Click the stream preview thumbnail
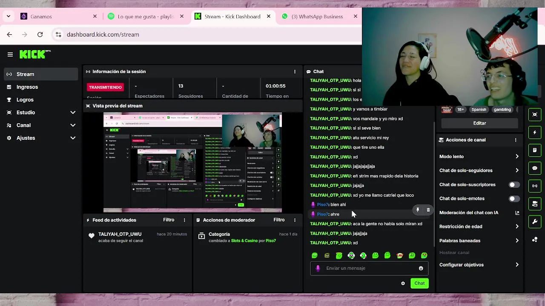 [x=192, y=162]
